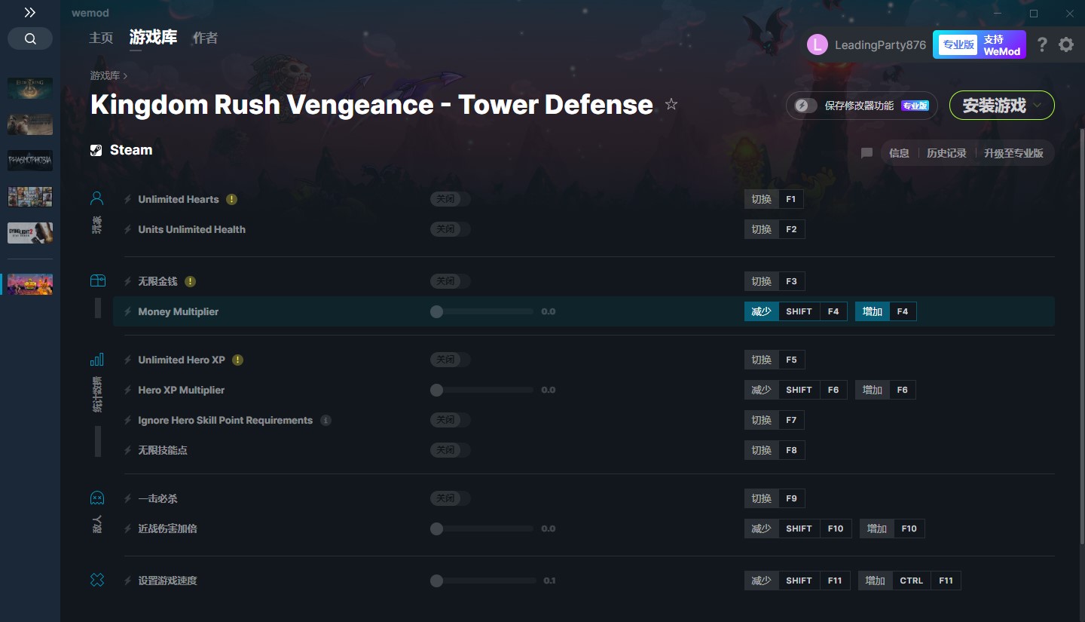Click the 减少 SHIFT F6 hotkey button

pyautogui.click(x=796, y=390)
